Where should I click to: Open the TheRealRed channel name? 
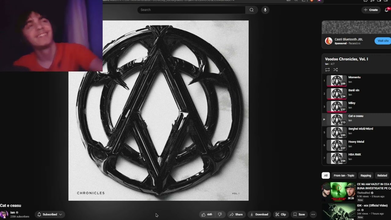coord(363,193)
